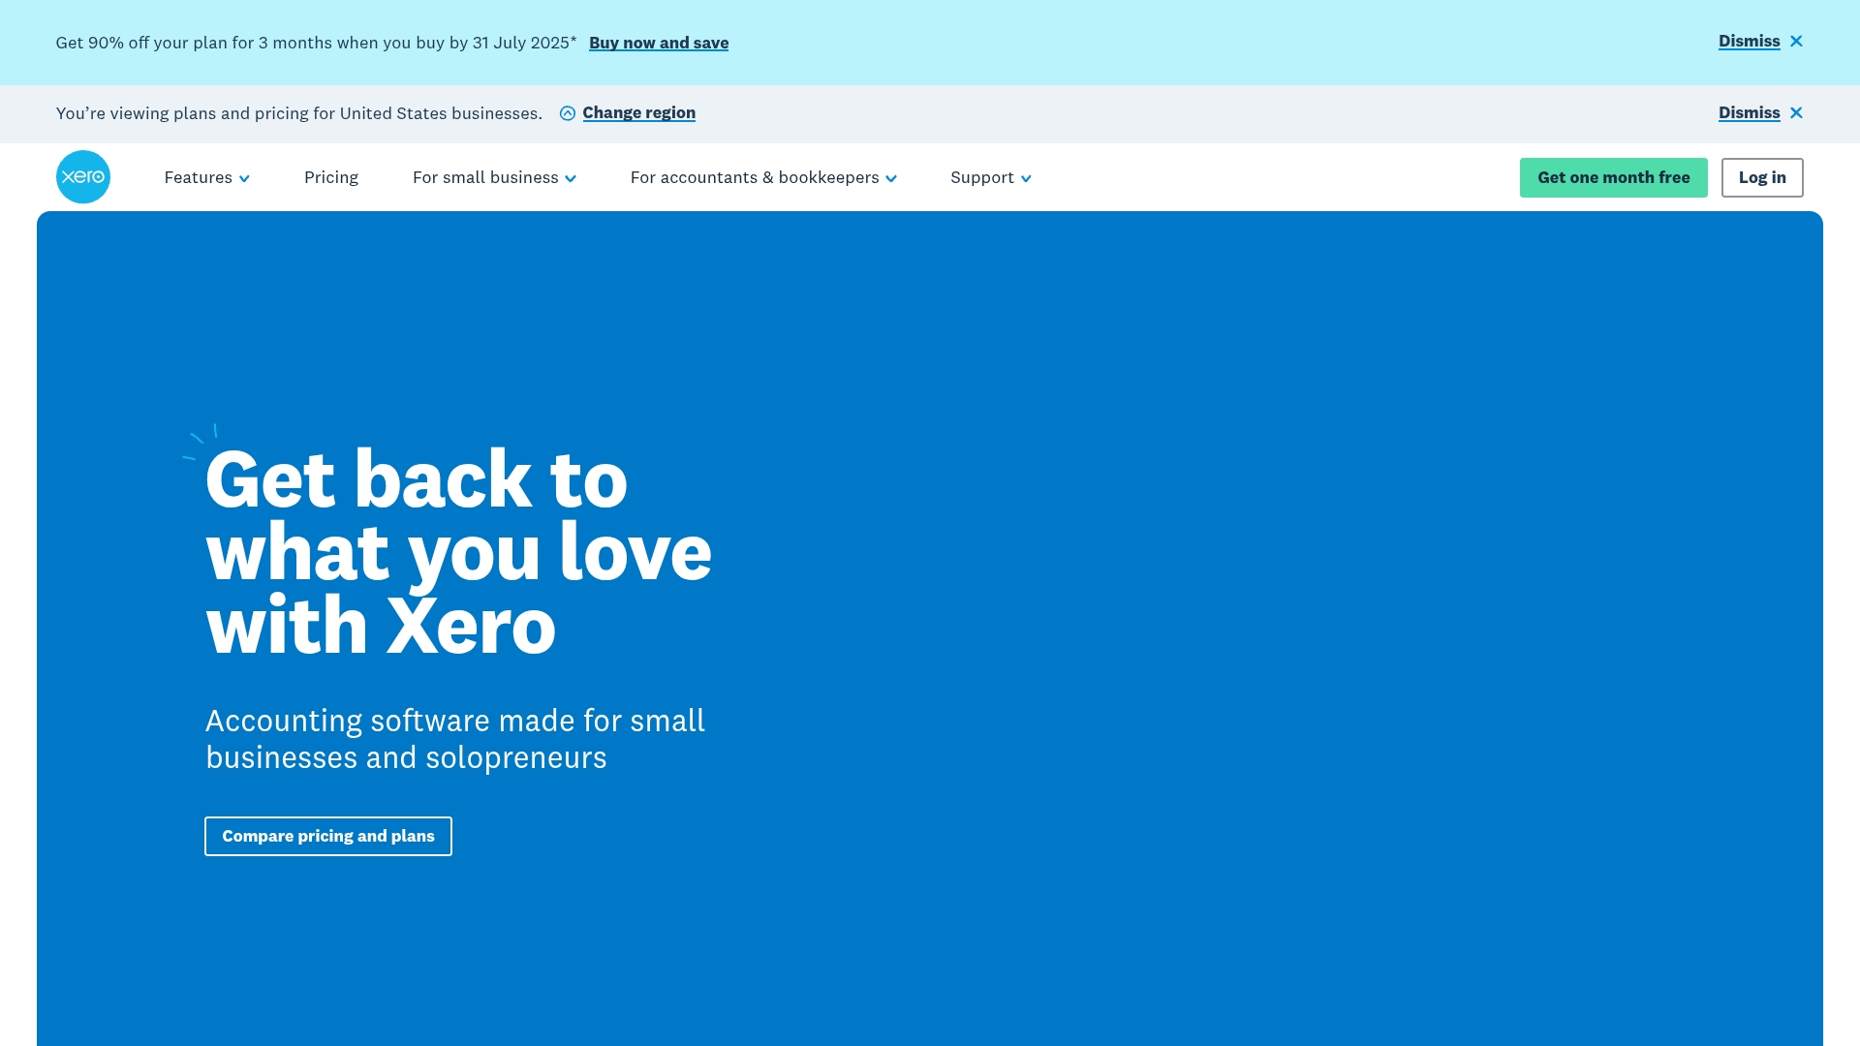The image size is (1860, 1046).
Task: Open the Pricing page
Action: point(331,177)
